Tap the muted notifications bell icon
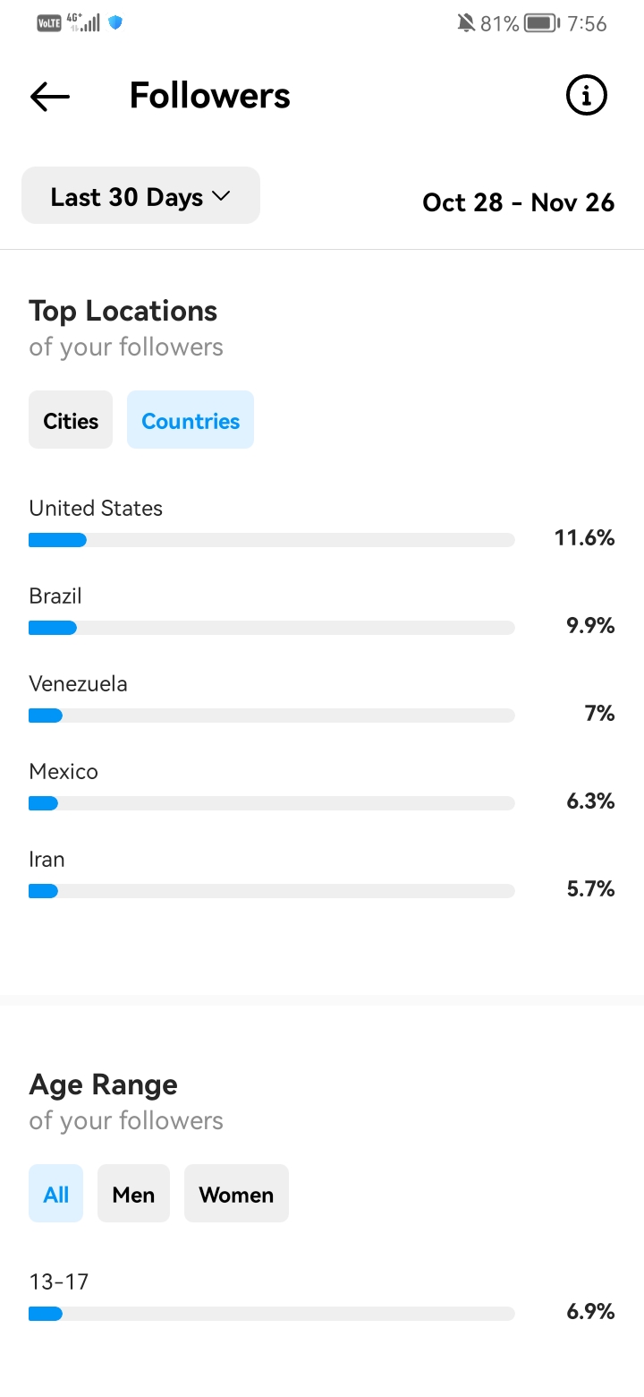This screenshot has width=644, height=1397. (465, 23)
